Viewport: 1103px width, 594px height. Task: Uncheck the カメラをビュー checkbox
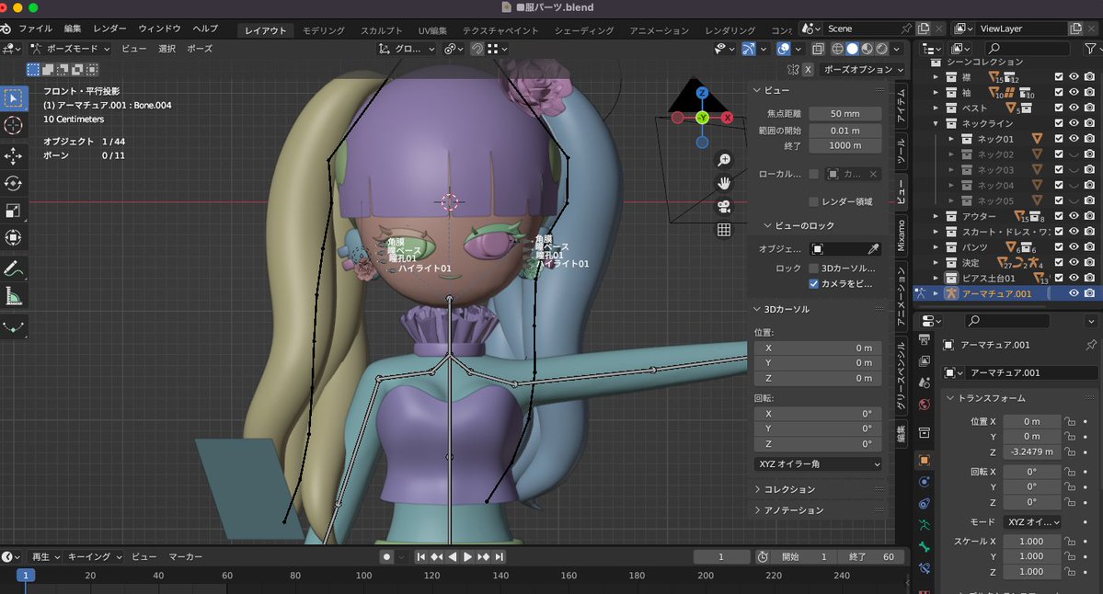tap(813, 284)
